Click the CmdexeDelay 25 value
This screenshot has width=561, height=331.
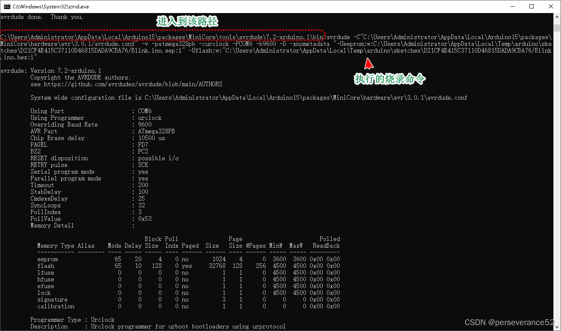[141, 199]
